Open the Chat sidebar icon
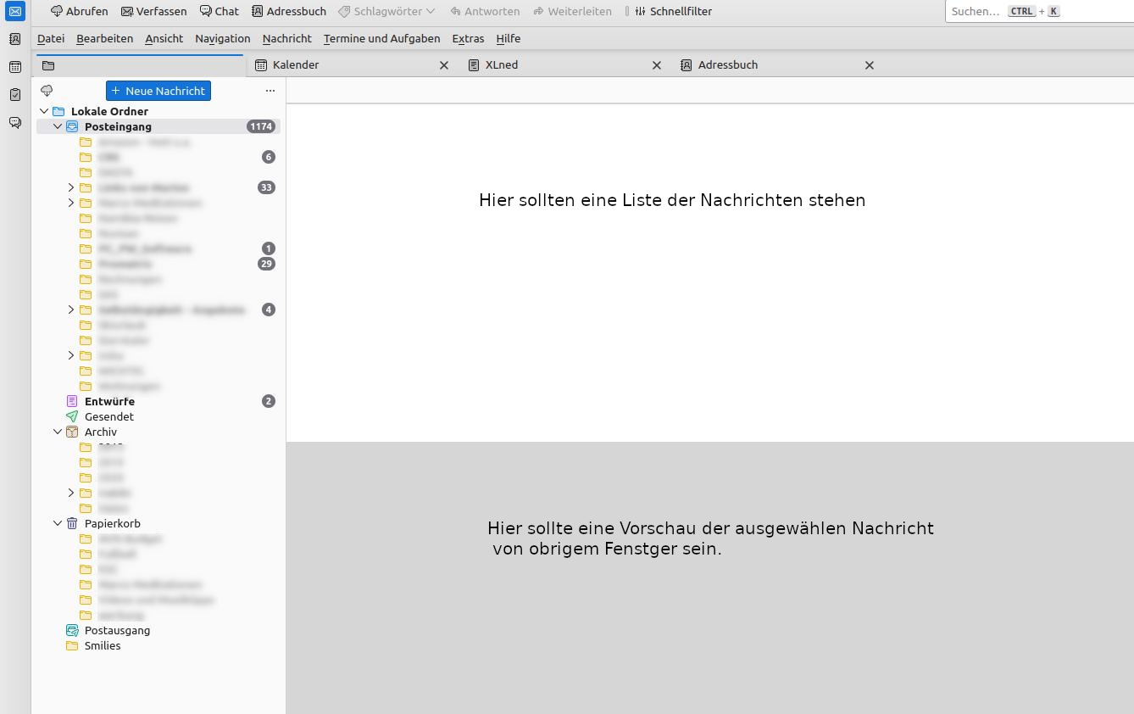The image size is (1134, 714). point(15,123)
